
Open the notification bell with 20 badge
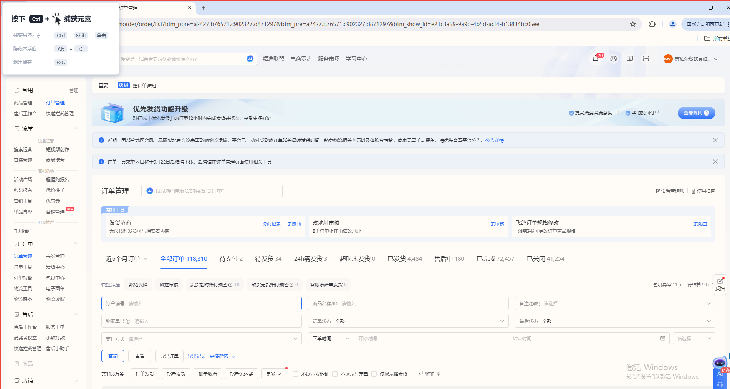coord(596,59)
